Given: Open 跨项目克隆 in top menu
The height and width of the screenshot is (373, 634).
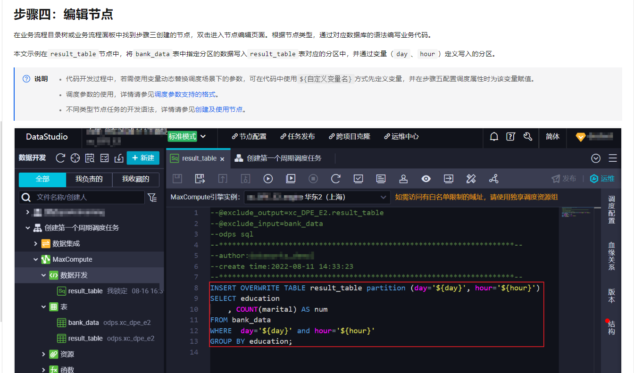Looking at the screenshot, I should click(x=350, y=136).
